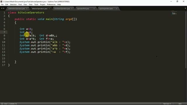
Task: Minimize the Sublime Text window
Action: (x=171, y=1)
